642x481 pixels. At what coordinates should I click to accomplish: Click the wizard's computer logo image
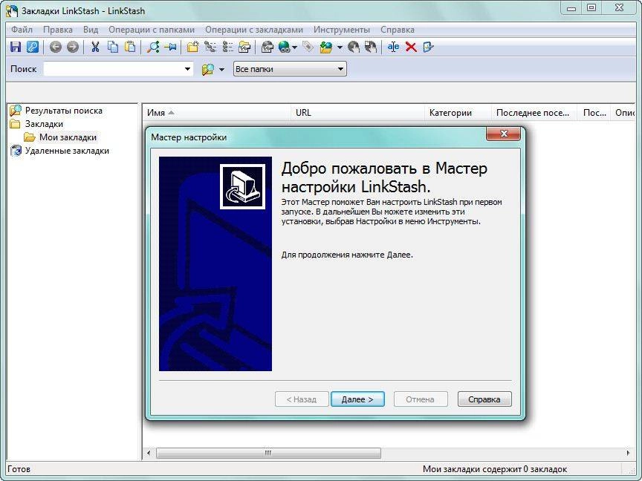pyautogui.click(x=242, y=186)
